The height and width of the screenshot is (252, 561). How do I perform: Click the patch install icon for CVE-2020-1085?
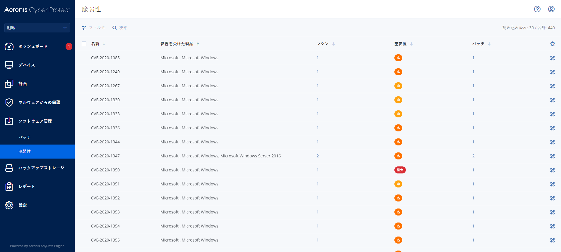(552, 58)
